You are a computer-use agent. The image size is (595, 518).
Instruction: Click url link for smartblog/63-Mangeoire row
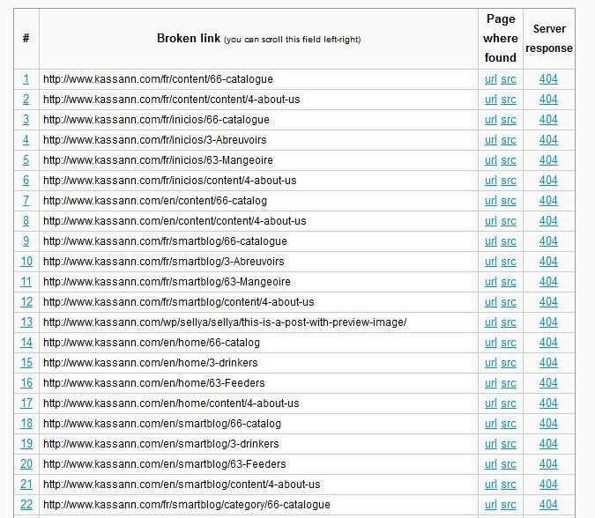(x=491, y=282)
